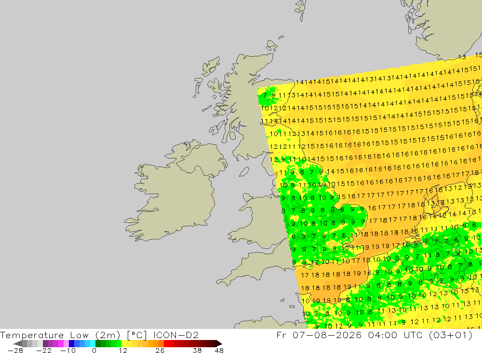Click the dark blue swatch above -10
Image resolution: width=482 pixels, height=353 pixels.
72,343
